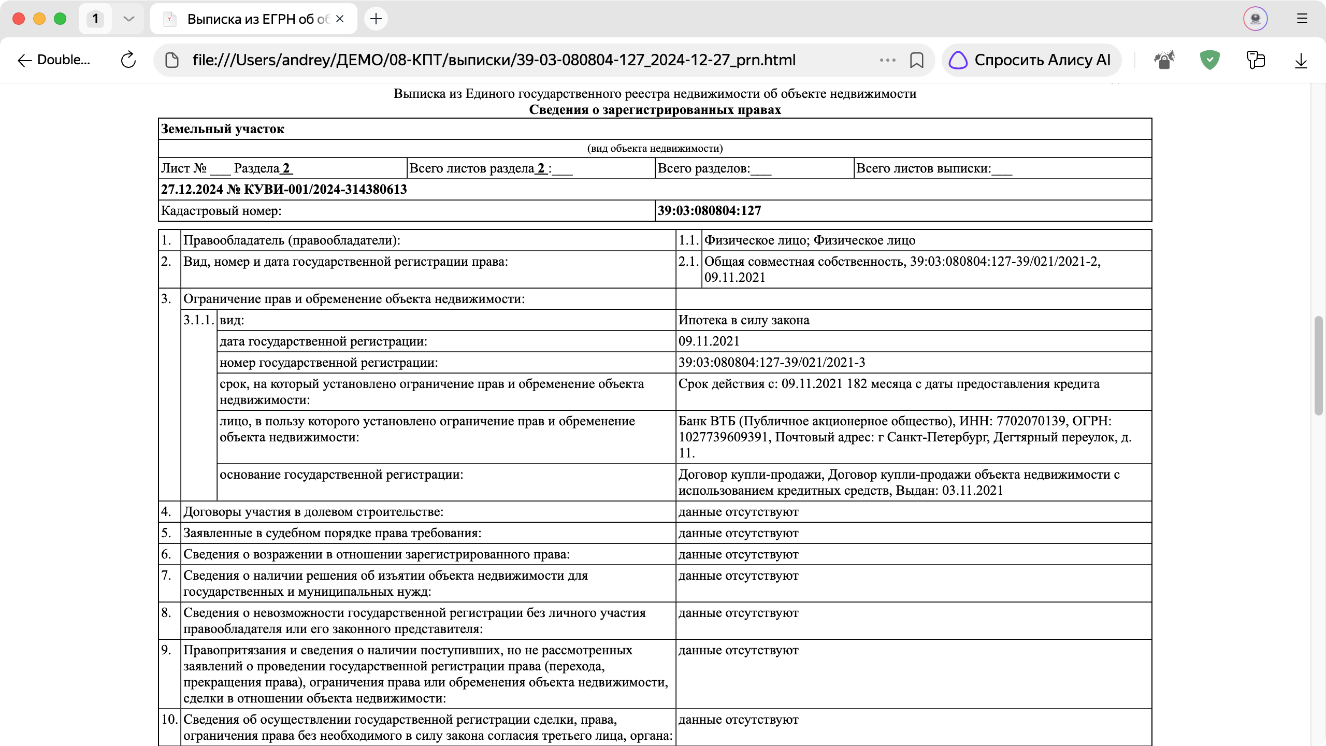Click Заявленные в судебном порядке права требования
The width and height of the screenshot is (1326, 746).
point(332,533)
